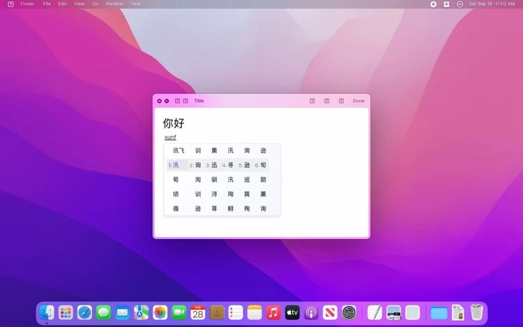Select candidate 1 汛 in the input list
Image resolution: width=523 pixels, height=327 pixels.
pyautogui.click(x=176, y=165)
